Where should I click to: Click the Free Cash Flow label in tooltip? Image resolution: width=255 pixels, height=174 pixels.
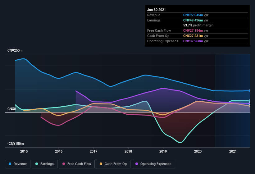(159, 30)
